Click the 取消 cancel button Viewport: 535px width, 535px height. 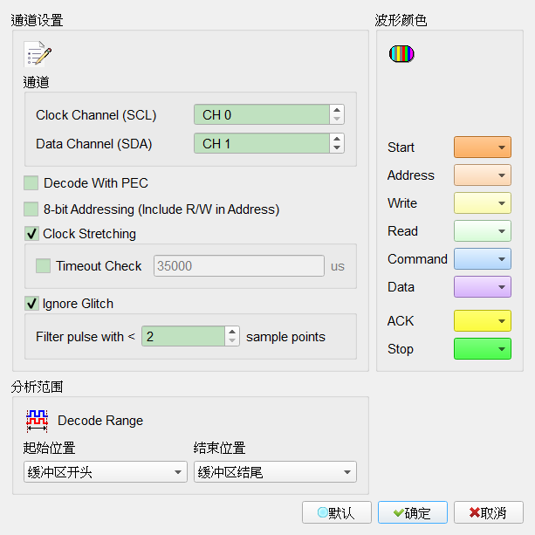(489, 512)
